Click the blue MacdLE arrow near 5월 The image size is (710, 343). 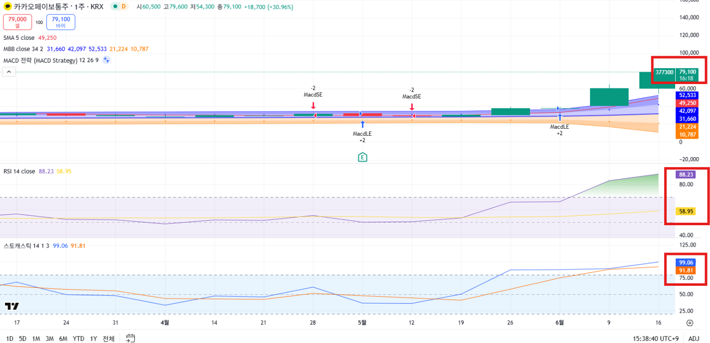click(x=362, y=125)
